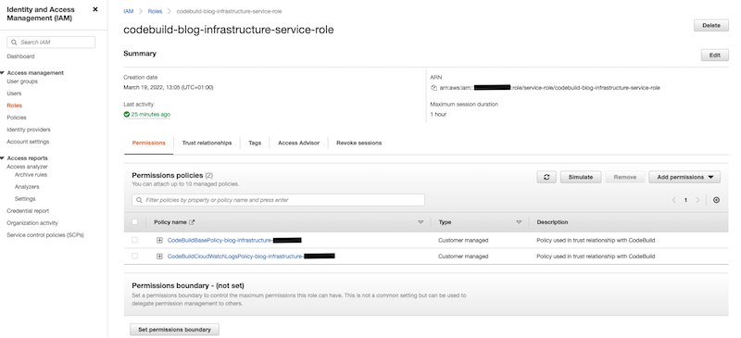Close the IAM navigation panel
Image resolution: width=741 pixels, height=338 pixels.
[x=95, y=9]
